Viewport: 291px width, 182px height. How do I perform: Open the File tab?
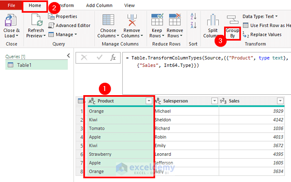pyautogui.click(x=11, y=5)
